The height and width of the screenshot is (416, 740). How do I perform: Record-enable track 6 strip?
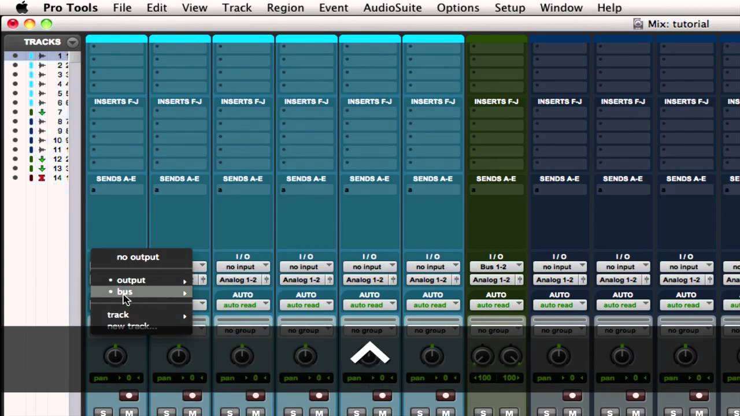[445, 396]
